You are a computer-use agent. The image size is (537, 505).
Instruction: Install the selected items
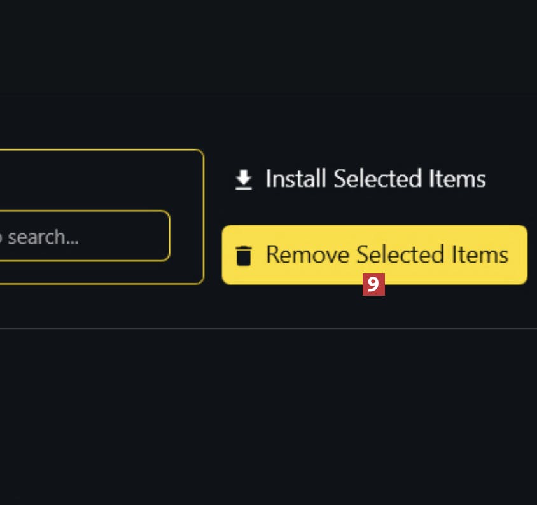359,179
